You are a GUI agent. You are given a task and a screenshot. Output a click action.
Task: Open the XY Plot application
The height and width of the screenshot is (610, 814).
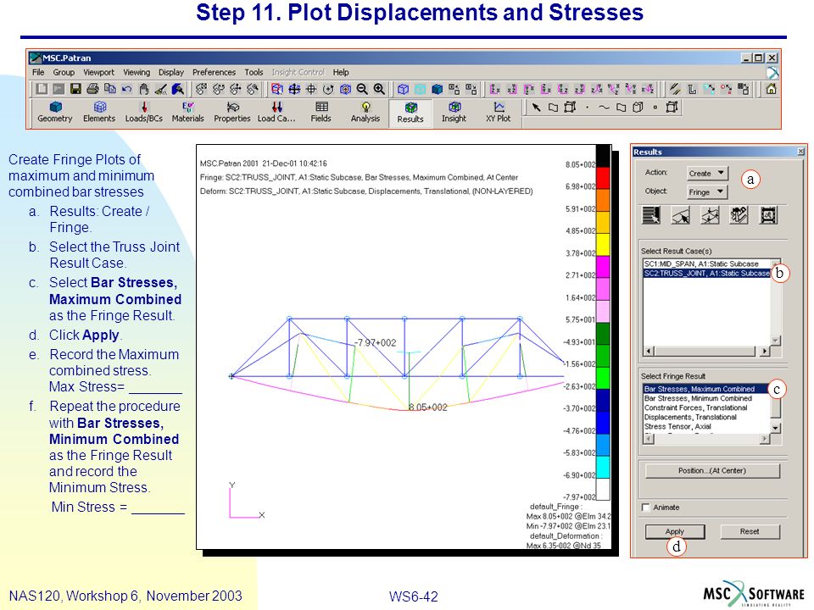pos(499,112)
